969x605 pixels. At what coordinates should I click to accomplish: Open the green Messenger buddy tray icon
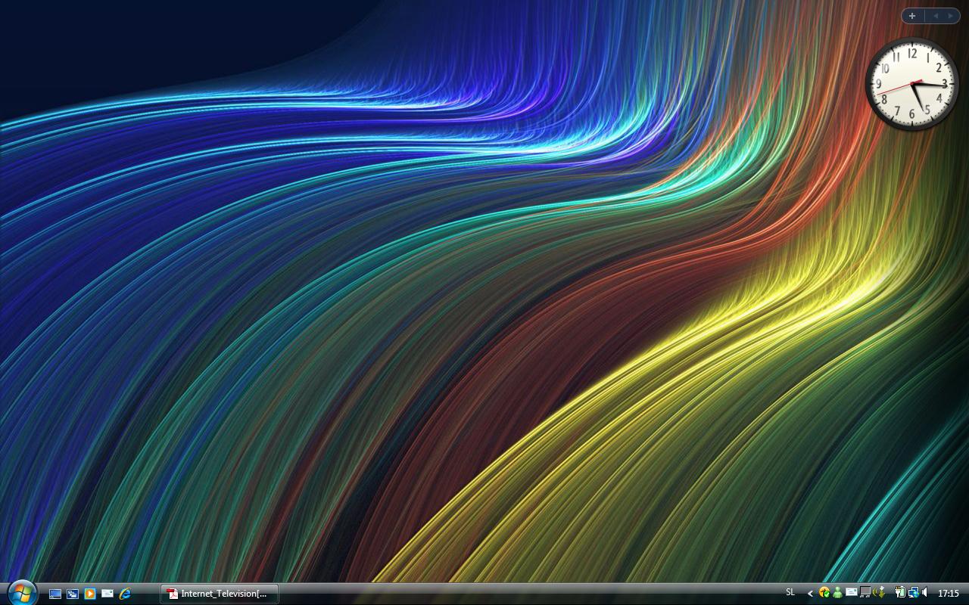click(x=837, y=593)
